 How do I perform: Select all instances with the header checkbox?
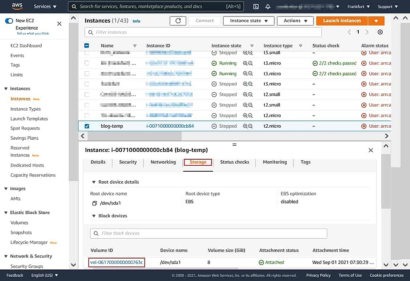[87, 45]
